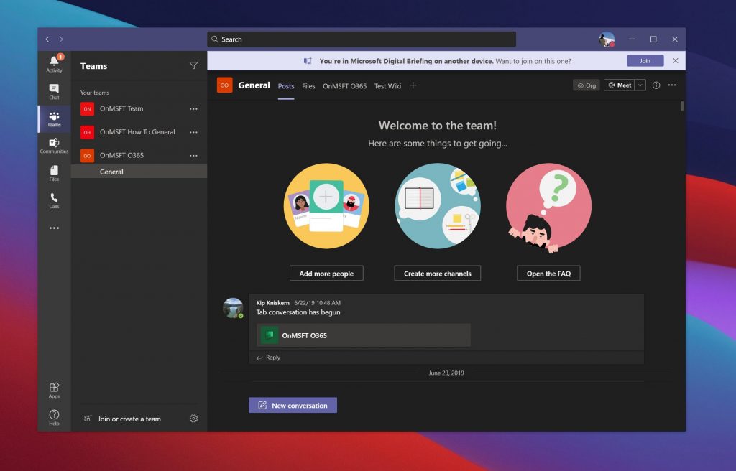Click Create more channels button

438,274
